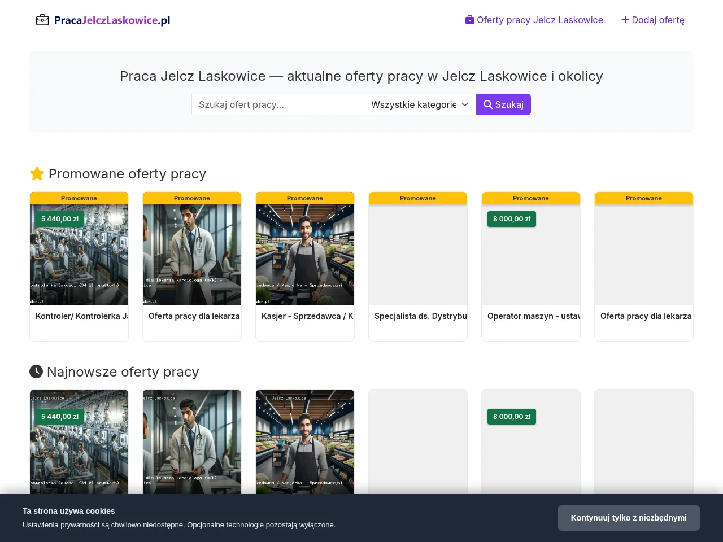
Task: Click the 5 440,00 zł badge in promoted offers
Action: pos(60,219)
